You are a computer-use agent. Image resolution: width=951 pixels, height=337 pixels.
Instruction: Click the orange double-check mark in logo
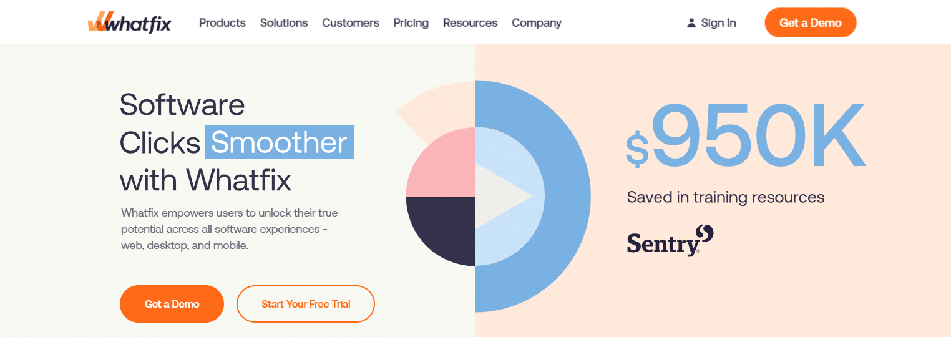pos(100,22)
